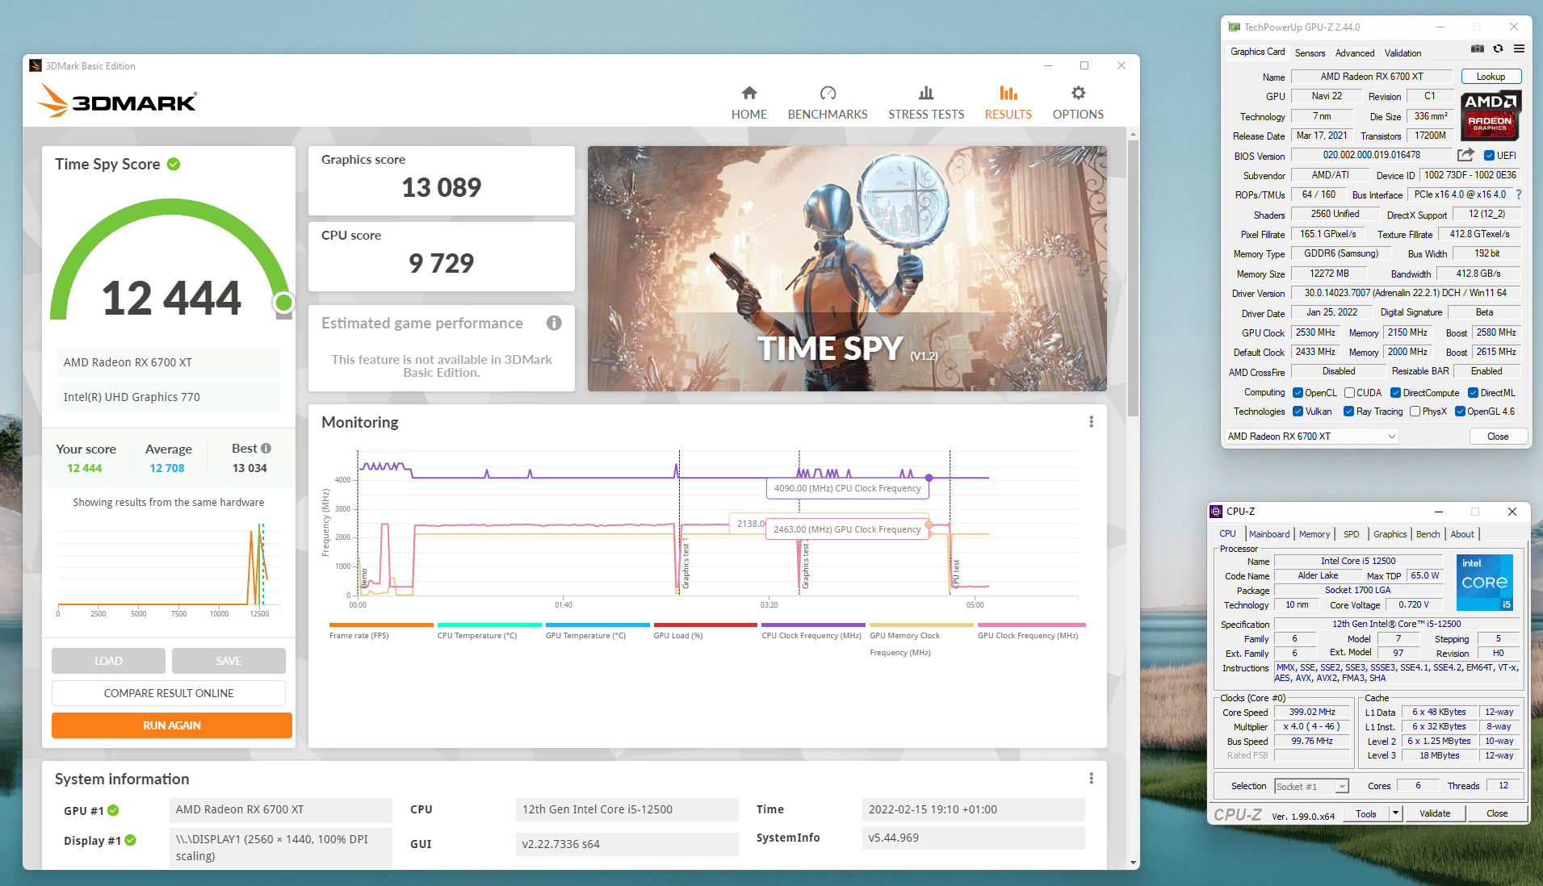Expand the Tools dropdown arrow in CPU-Z
This screenshot has width=1543, height=886.
1395,813
